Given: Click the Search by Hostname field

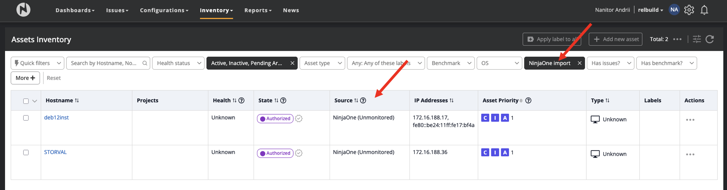Looking at the screenshot, I should tap(104, 63).
